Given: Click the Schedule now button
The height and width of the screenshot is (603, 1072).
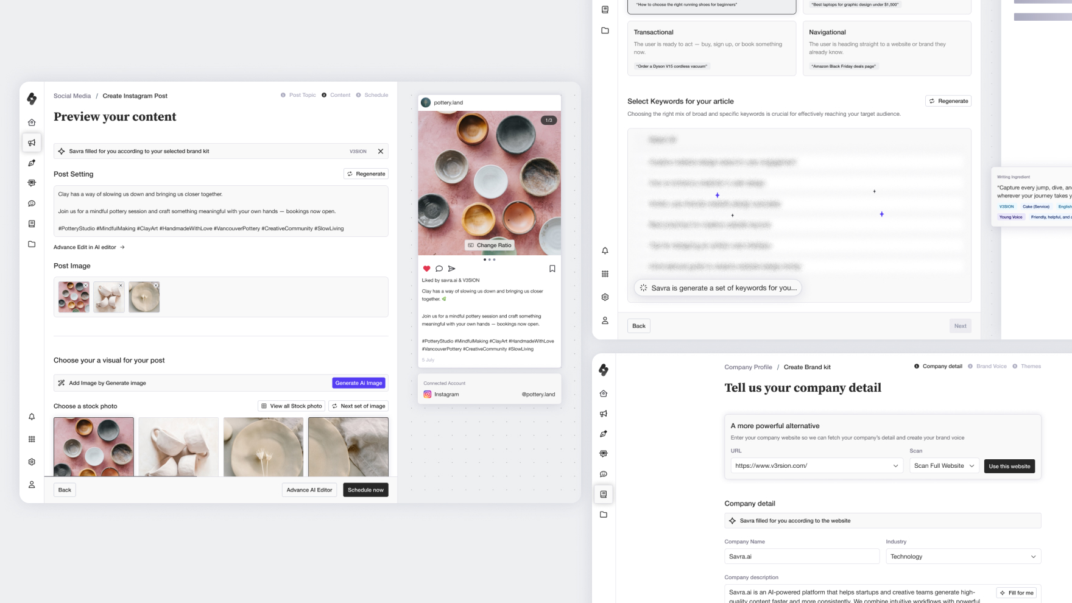Looking at the screenshot, I should (x=365, y=490).
